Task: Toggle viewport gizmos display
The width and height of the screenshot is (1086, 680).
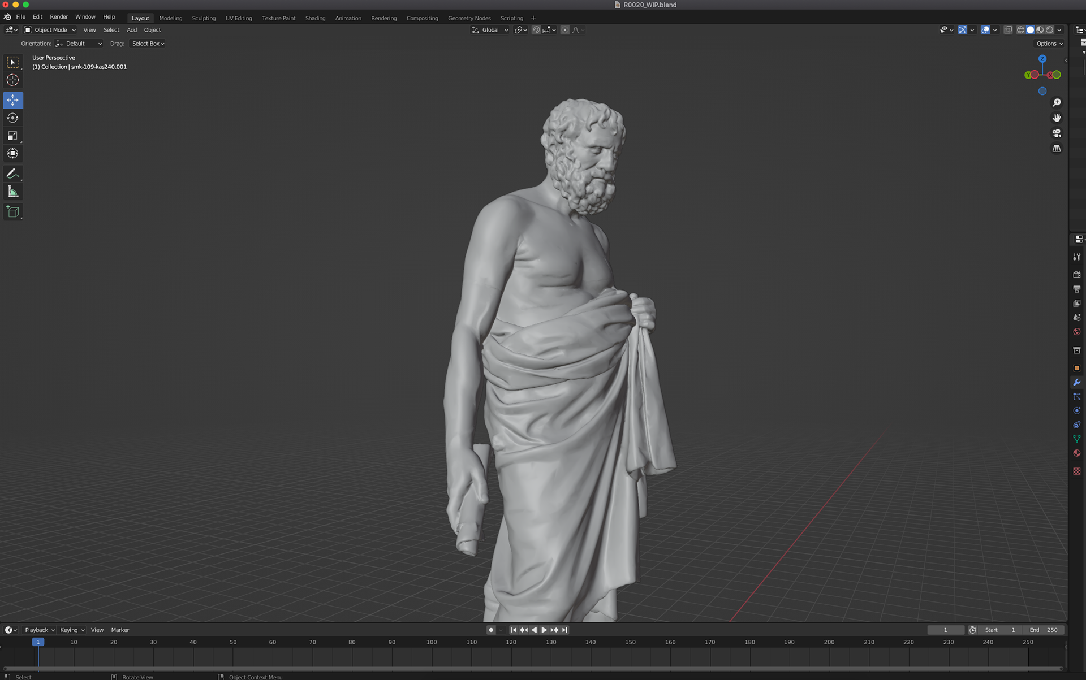Action: click(962, 30)
